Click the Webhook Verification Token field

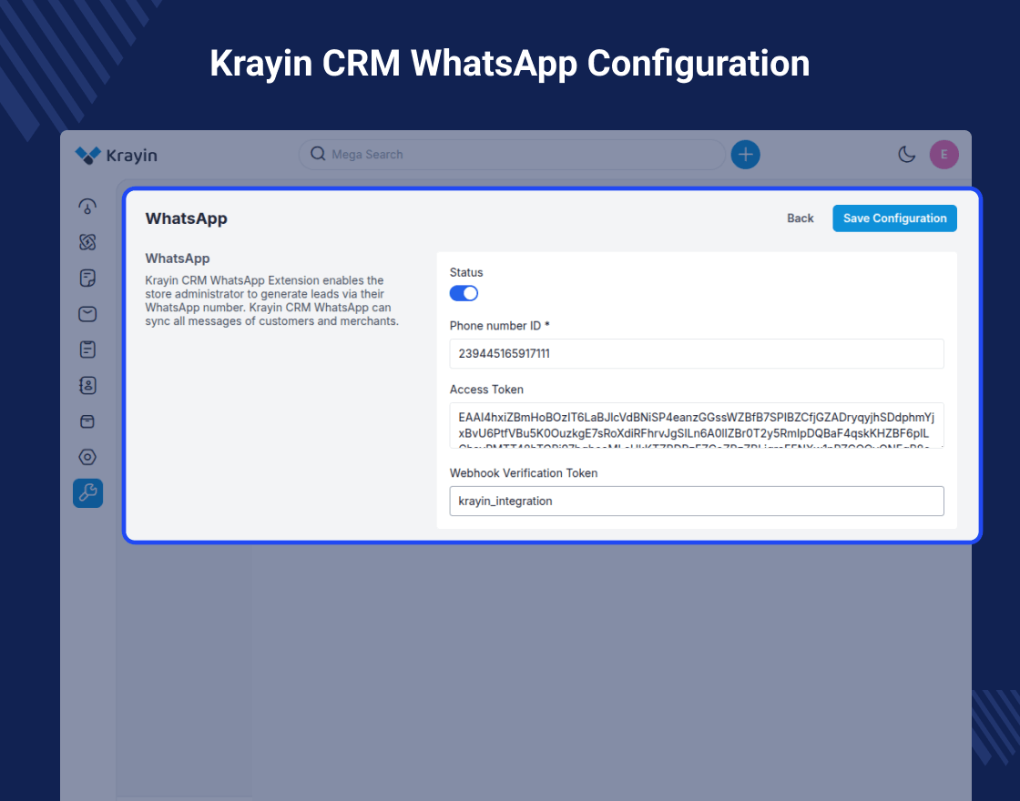(x=697, y=502)
